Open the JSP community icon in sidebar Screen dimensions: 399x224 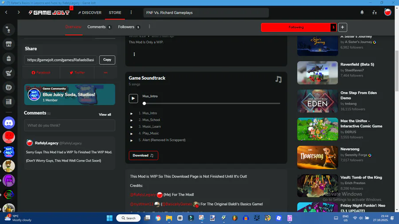pos(9,195)
